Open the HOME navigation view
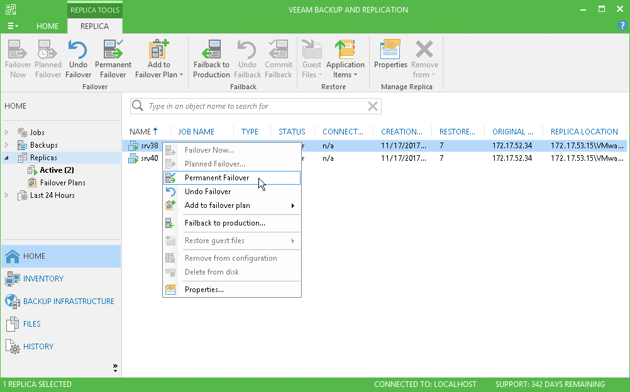630x392 pixels. 61,256
